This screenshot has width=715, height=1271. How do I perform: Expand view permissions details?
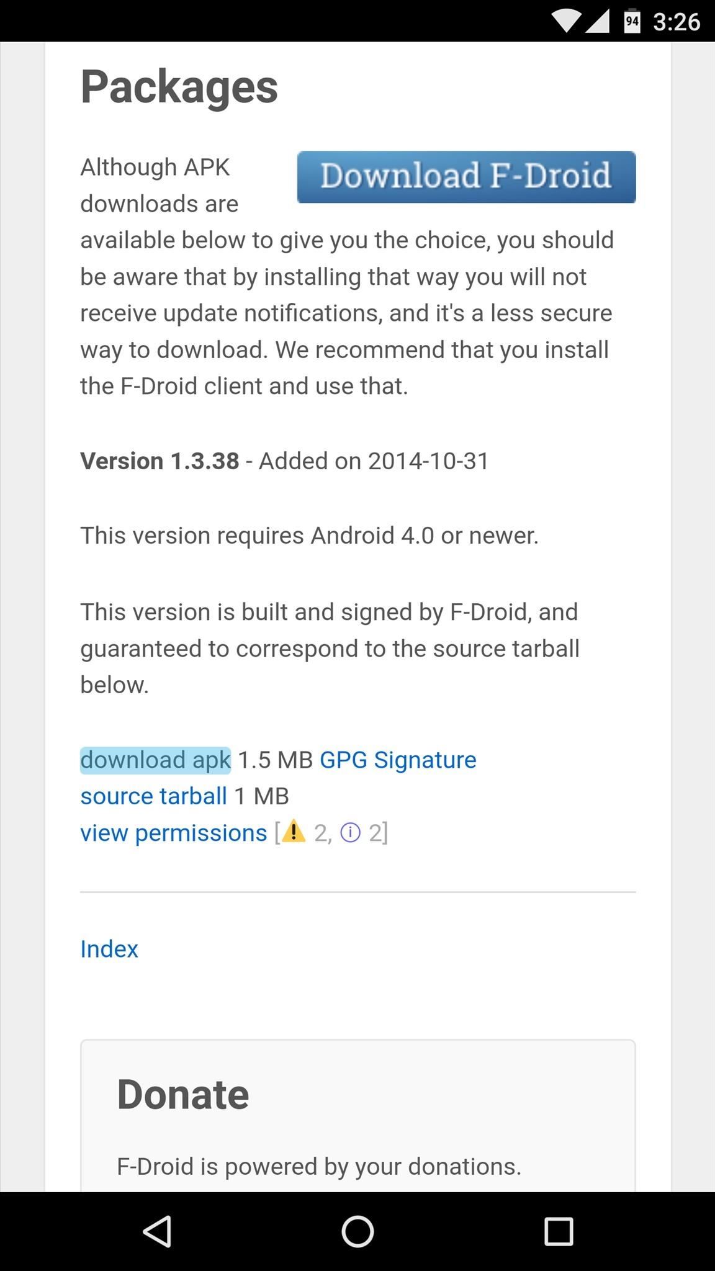[174, 833]
